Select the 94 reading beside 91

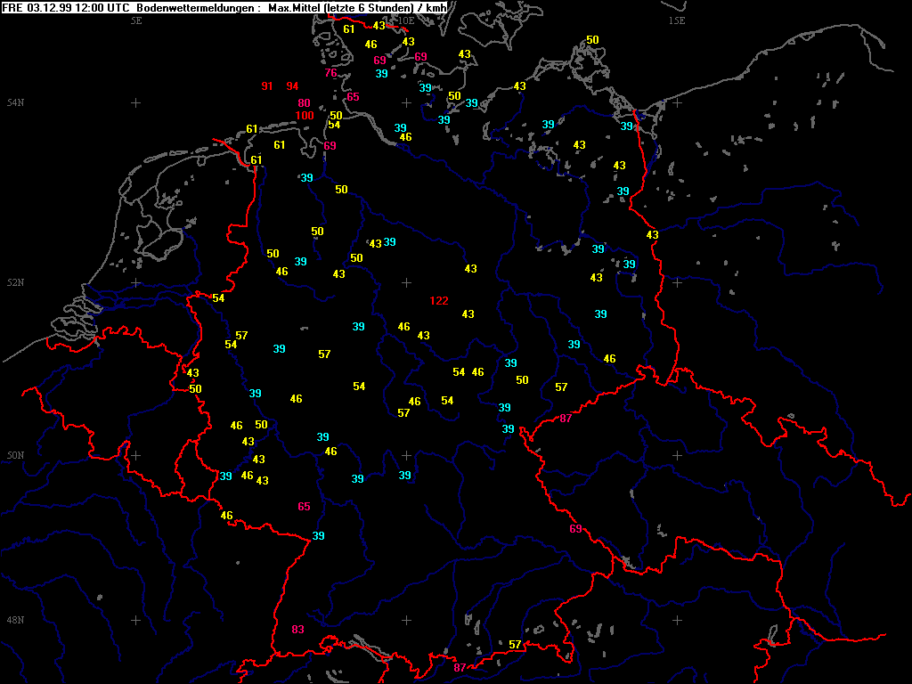(292, 86)
